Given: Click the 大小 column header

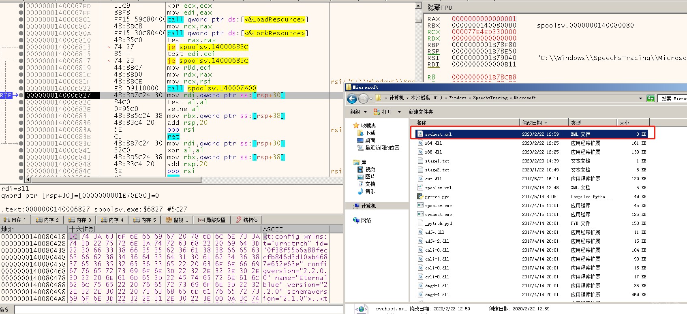Looking at the screenshot, I should pyautogui.click(x=633, y=123).
